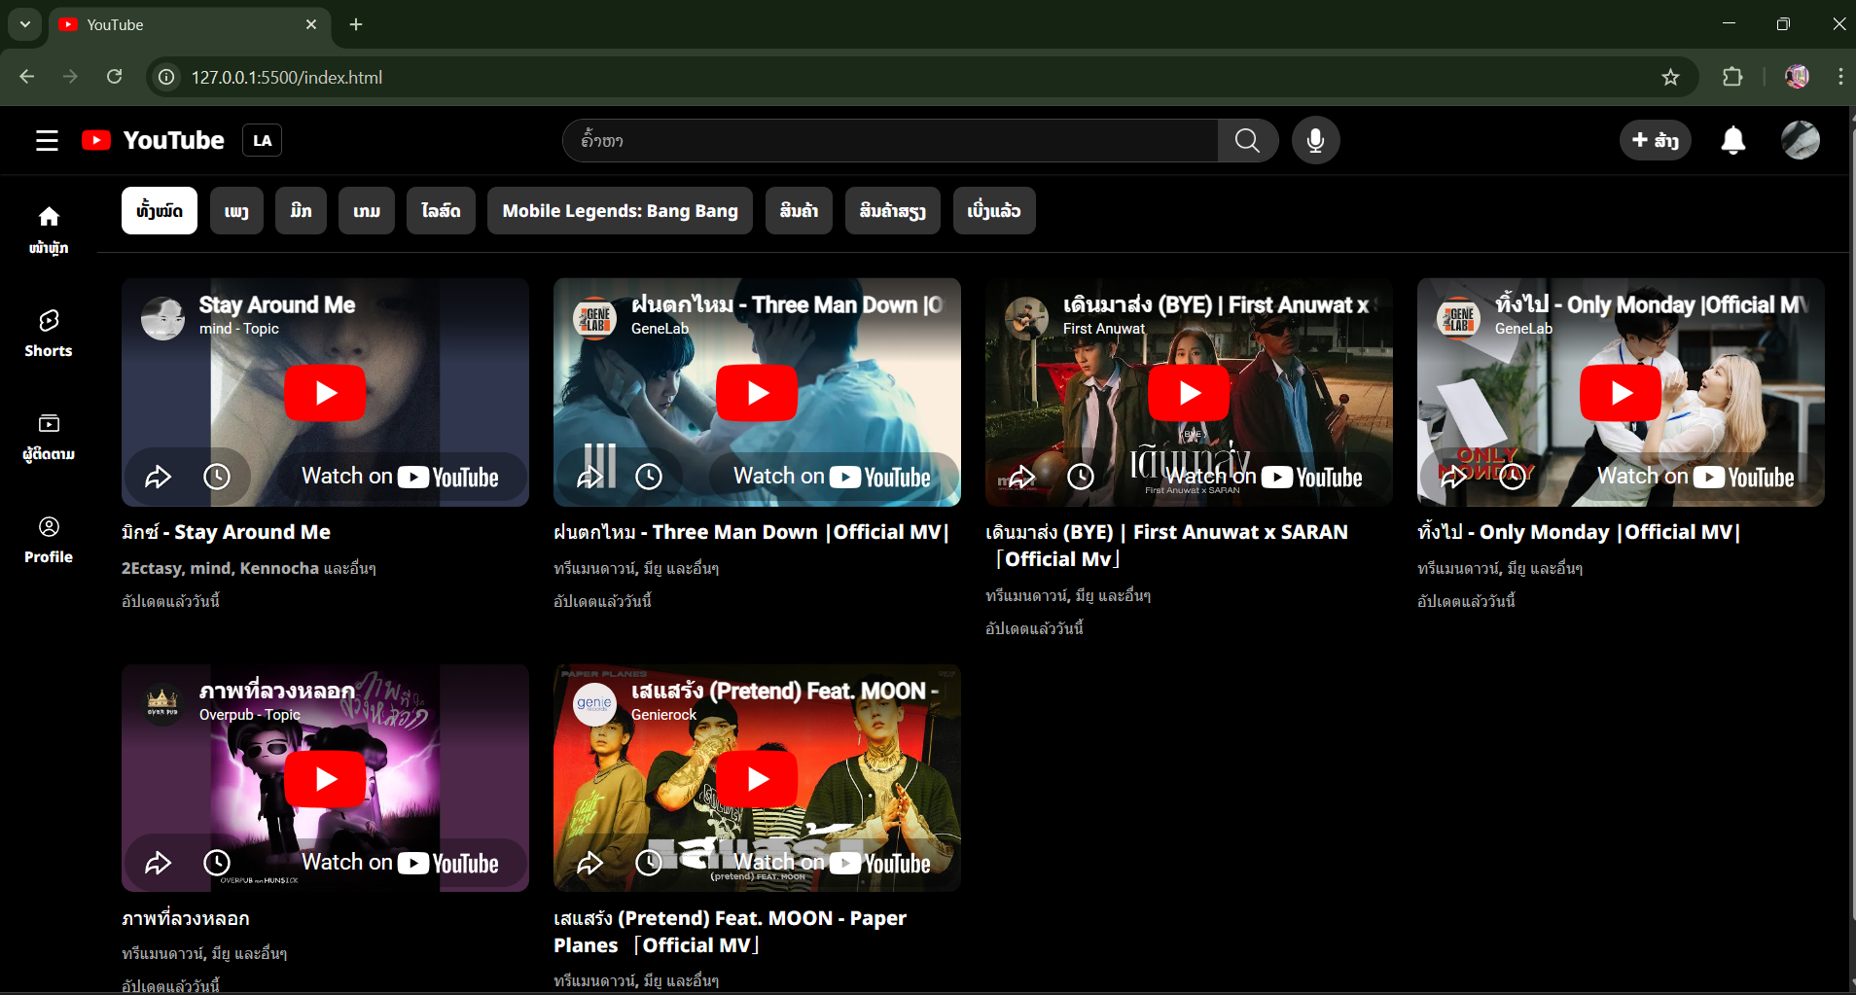This screenshot has width=1856, height=995.
Task: Select the last category chip
Action: [x=994, y=211]
